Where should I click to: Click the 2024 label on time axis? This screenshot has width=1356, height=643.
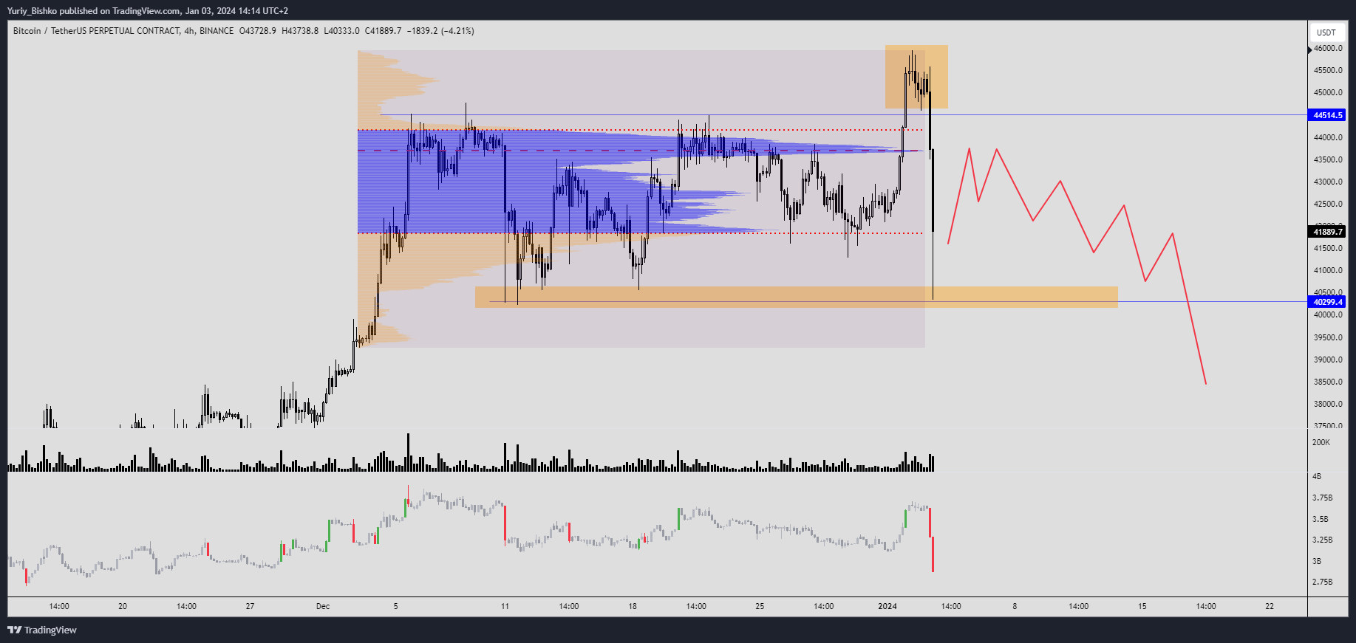tap(887, 607)
